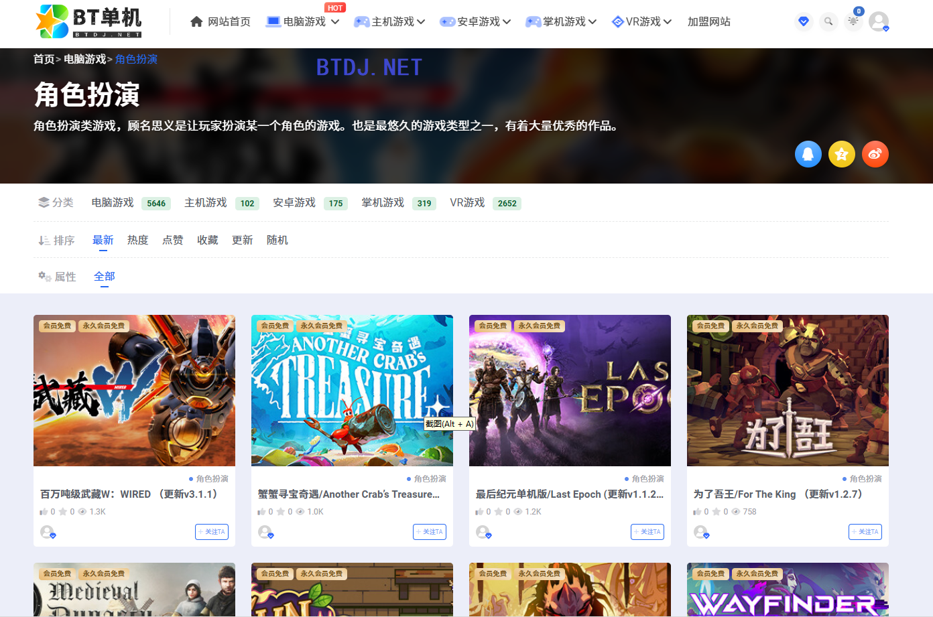933x617 pixels.
Task: Expand the 掌机游戏 nav dropdown
Action: pos(593,21)
